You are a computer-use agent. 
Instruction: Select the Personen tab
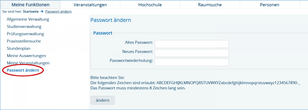pos(269,5)
